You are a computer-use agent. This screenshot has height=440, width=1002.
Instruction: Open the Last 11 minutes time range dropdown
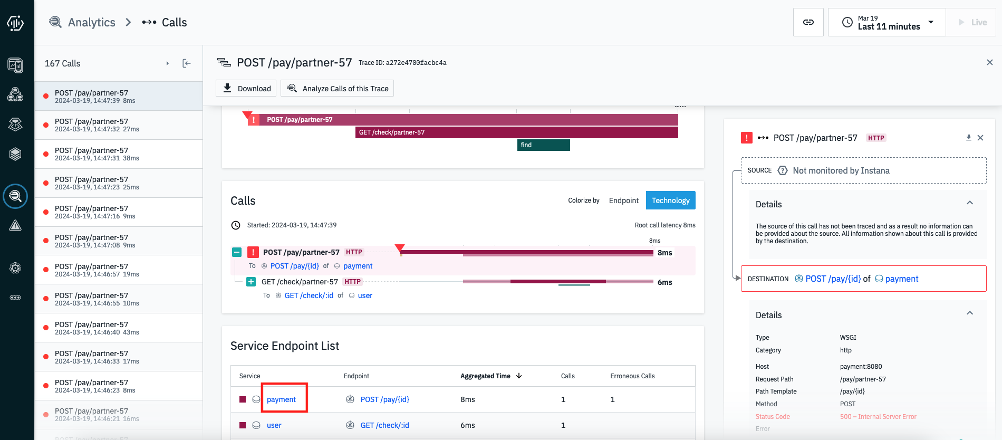(x=887, y=22)
